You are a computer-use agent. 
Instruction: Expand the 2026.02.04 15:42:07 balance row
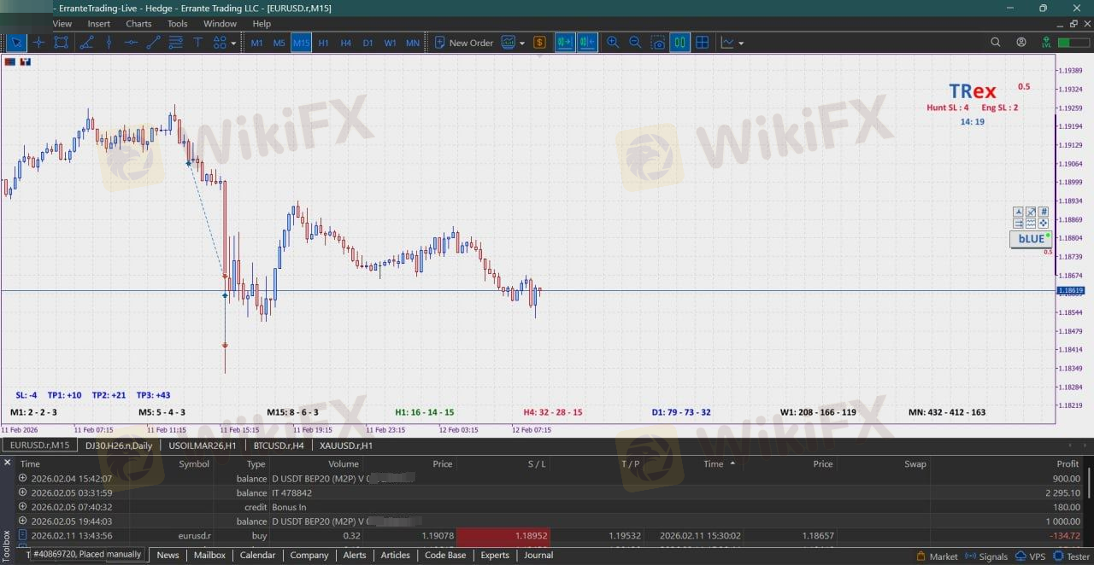[23, 478]
